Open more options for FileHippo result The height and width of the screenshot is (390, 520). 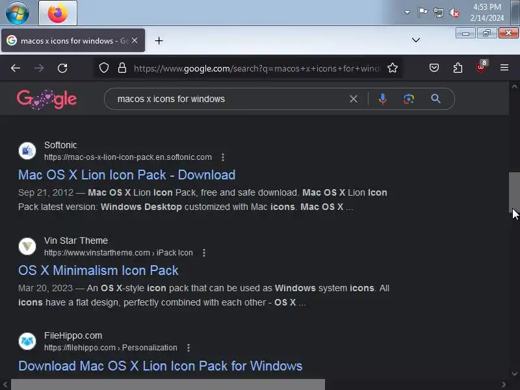(188, 348)
